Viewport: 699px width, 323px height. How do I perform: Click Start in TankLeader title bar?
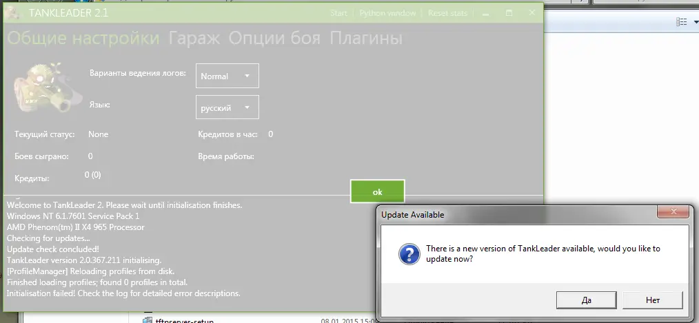(338, 13)
